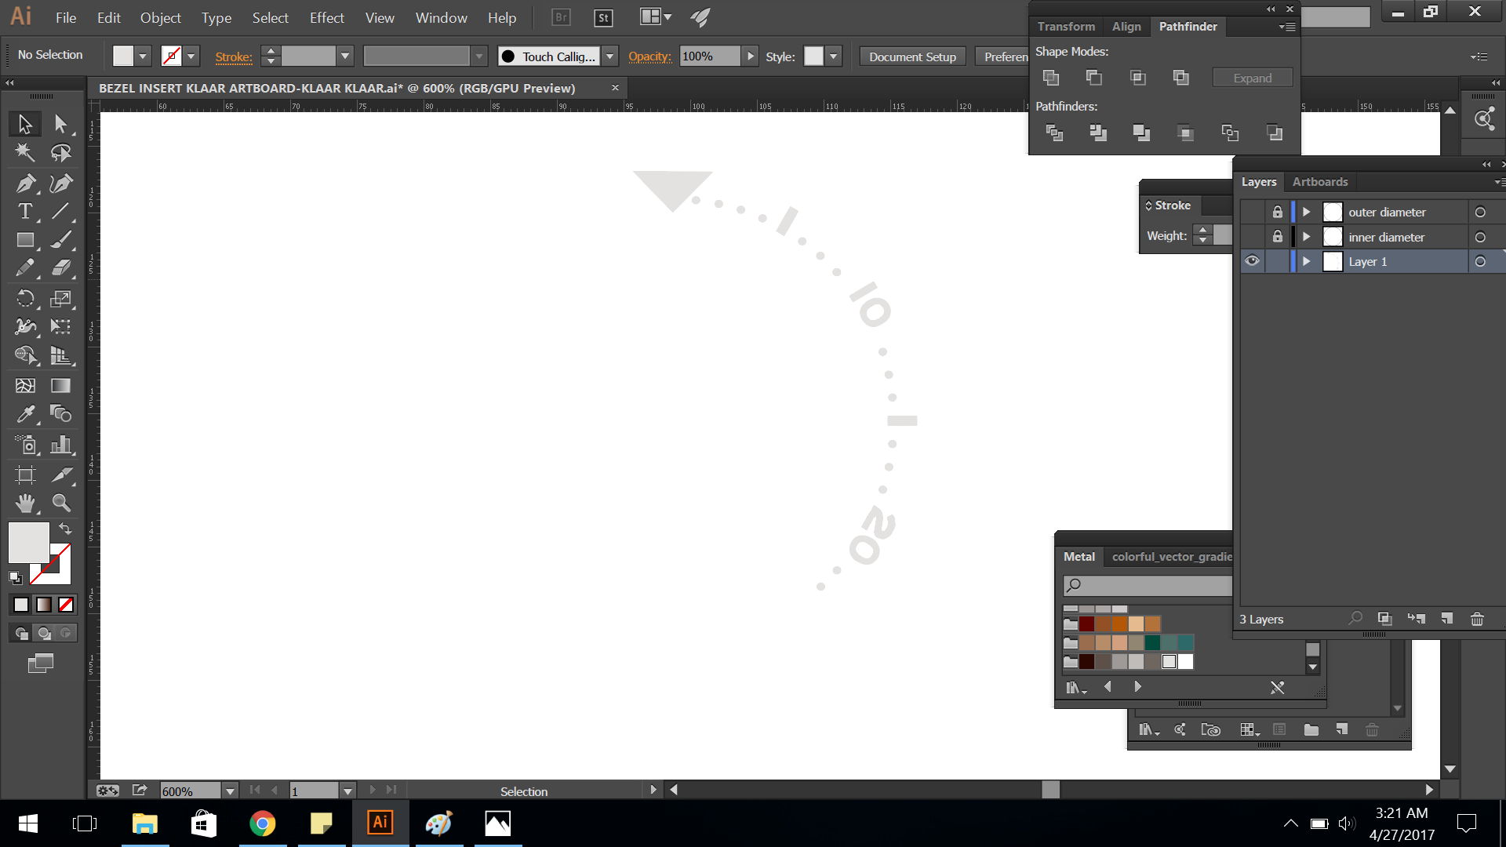
Task: Open the File menu
Action: (66, 17)
